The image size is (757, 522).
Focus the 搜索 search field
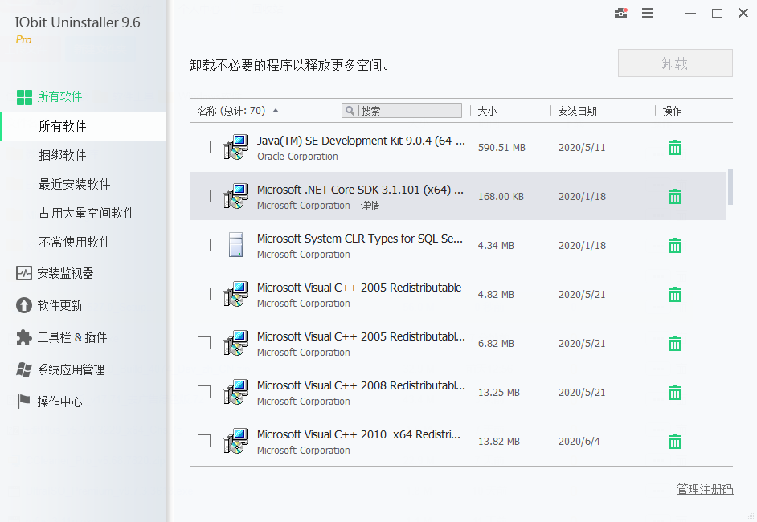coord(402,111)
